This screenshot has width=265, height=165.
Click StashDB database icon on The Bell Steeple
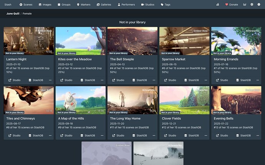pos(134,80)
